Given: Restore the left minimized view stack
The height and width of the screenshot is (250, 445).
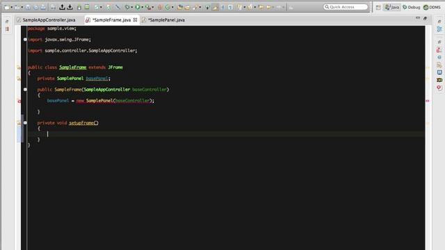Looking at the screenshot, I should click(x=7, y=22).
